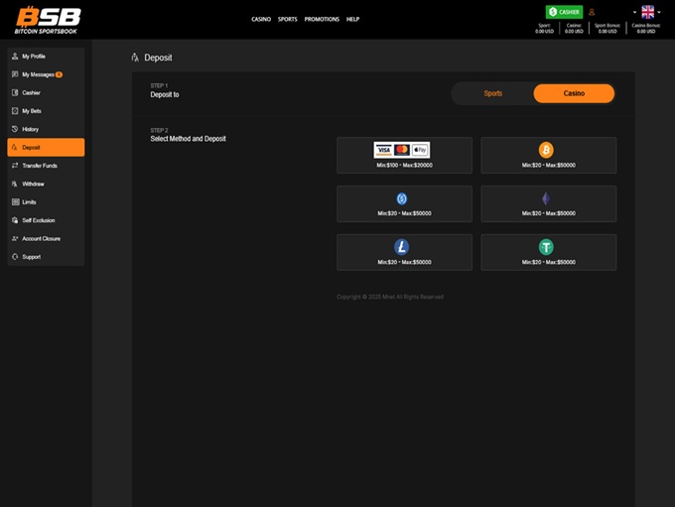Open Self Exclusion settings in sidebar
The width and height of the screenshot is (675, 507).
point(39,220)
